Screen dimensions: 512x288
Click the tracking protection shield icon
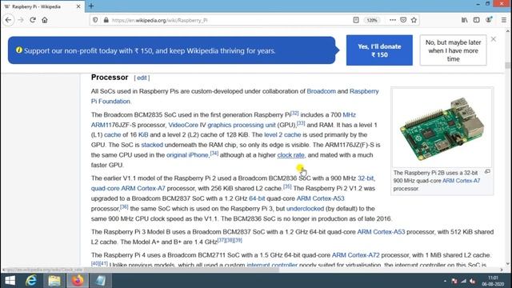(95, 20)
